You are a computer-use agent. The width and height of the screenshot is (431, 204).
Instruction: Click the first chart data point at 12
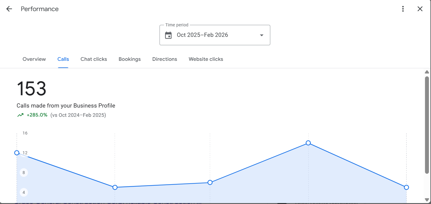pos(17,153)
